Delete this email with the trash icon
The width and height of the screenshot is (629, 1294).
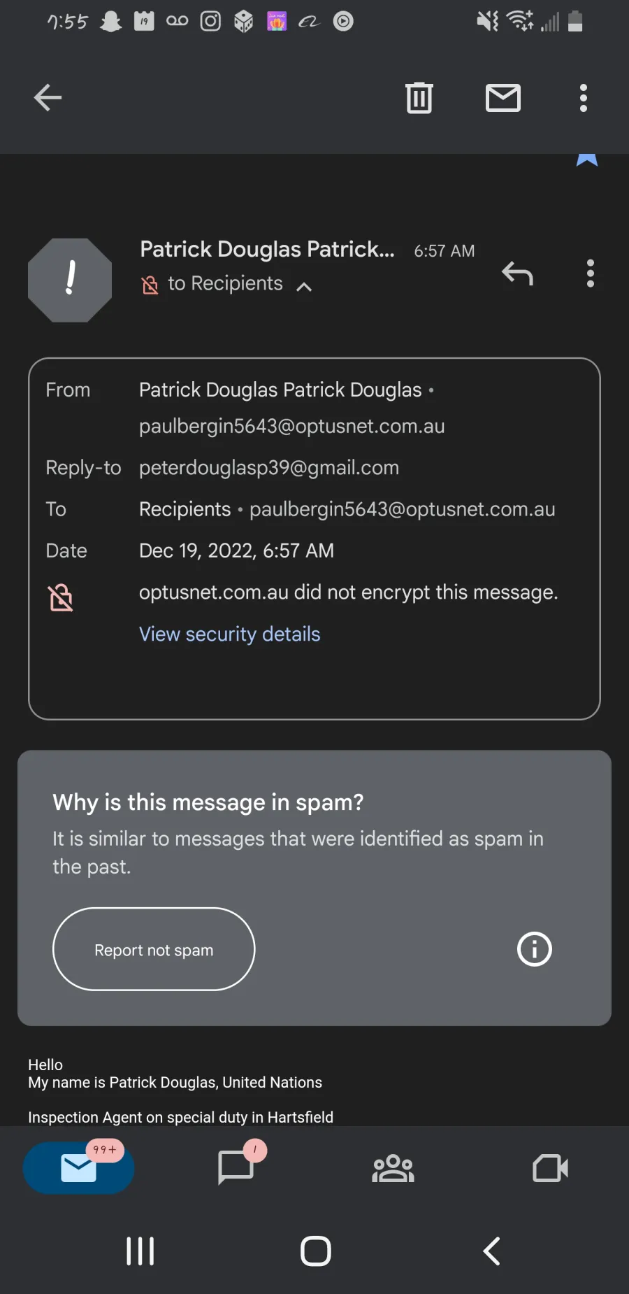tap(419, 98)
